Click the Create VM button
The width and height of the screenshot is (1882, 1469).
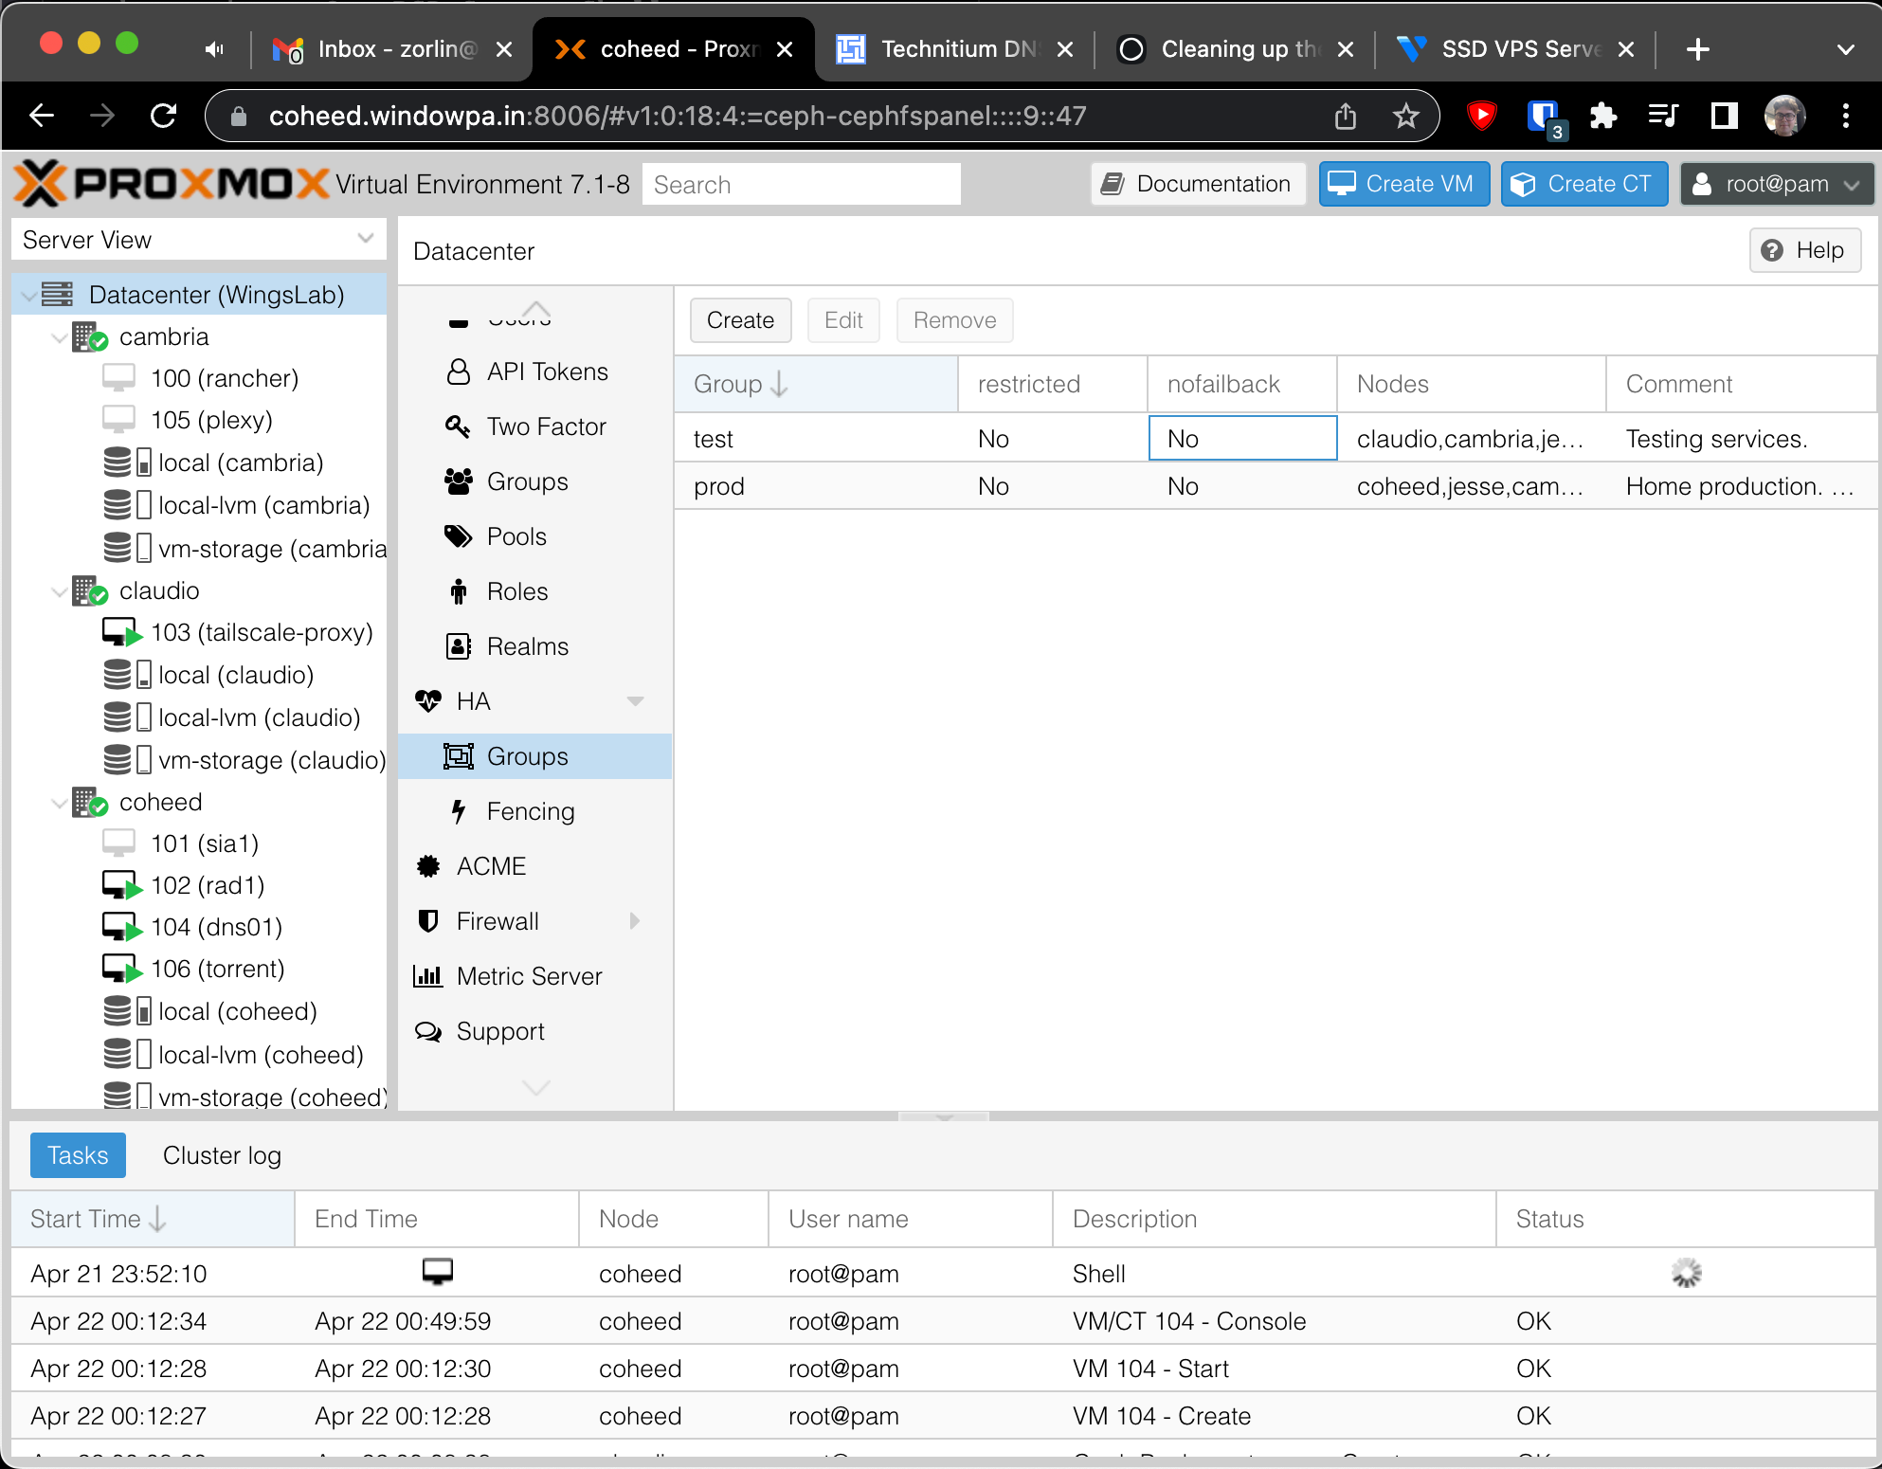[1403, 184]
